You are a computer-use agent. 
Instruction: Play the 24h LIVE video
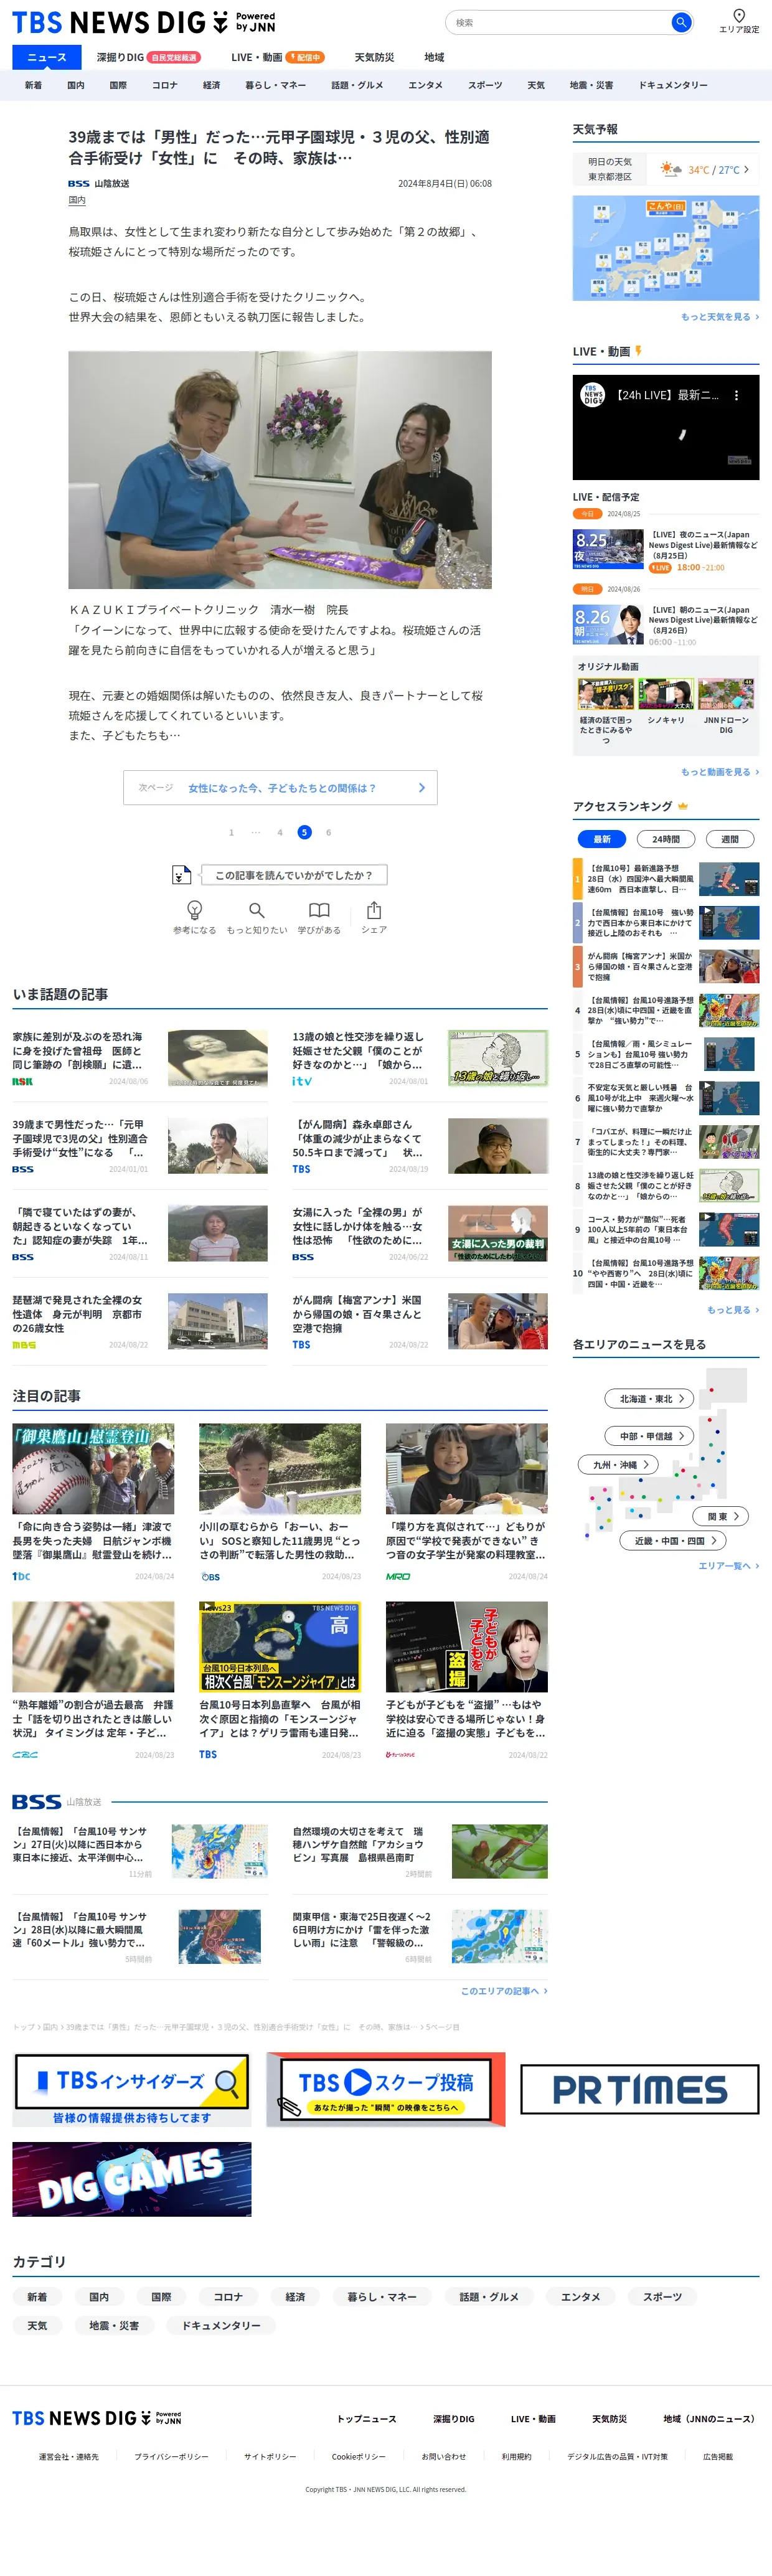[x=666, y=428]
